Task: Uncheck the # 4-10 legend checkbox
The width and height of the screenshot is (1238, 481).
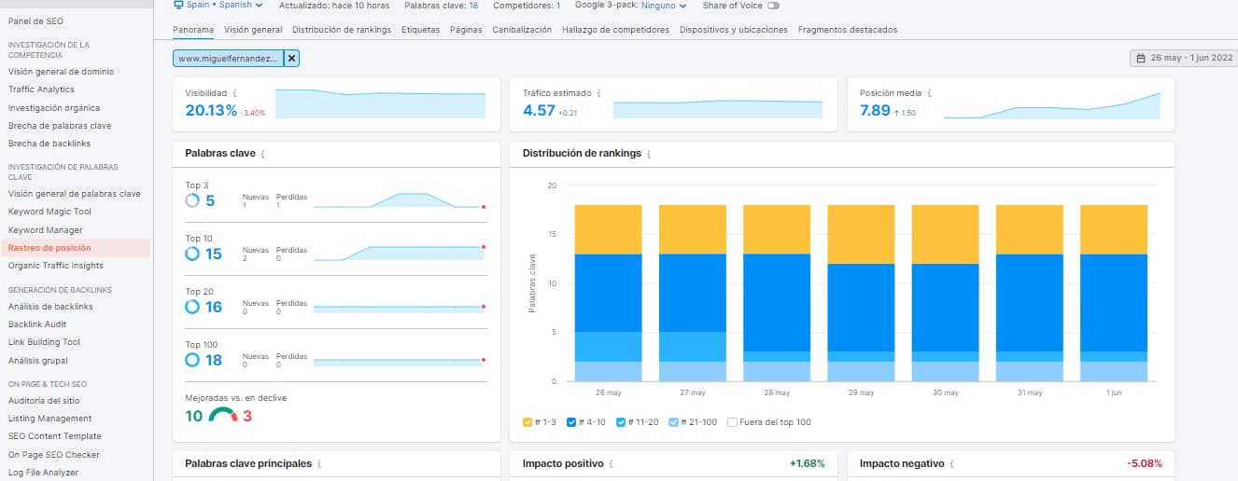Action: coord(572,422)
